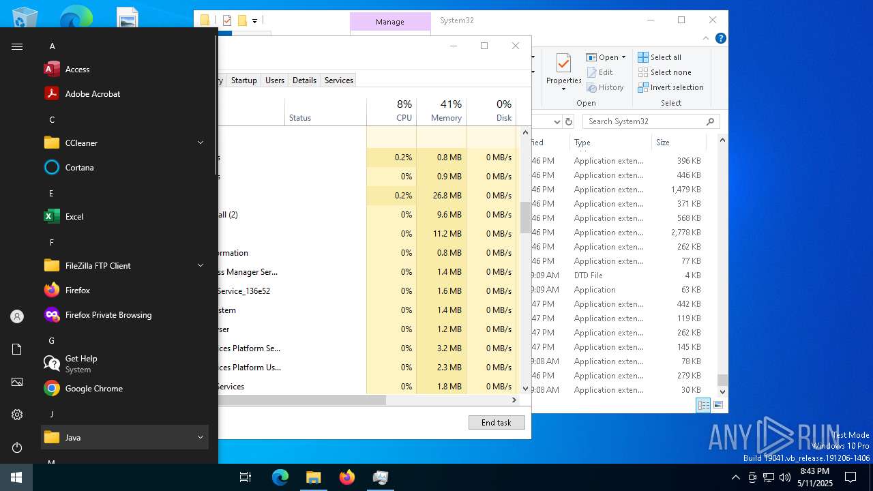873x491 pixels.
Task: Click the Search System32 field
Action: (651, 121)
